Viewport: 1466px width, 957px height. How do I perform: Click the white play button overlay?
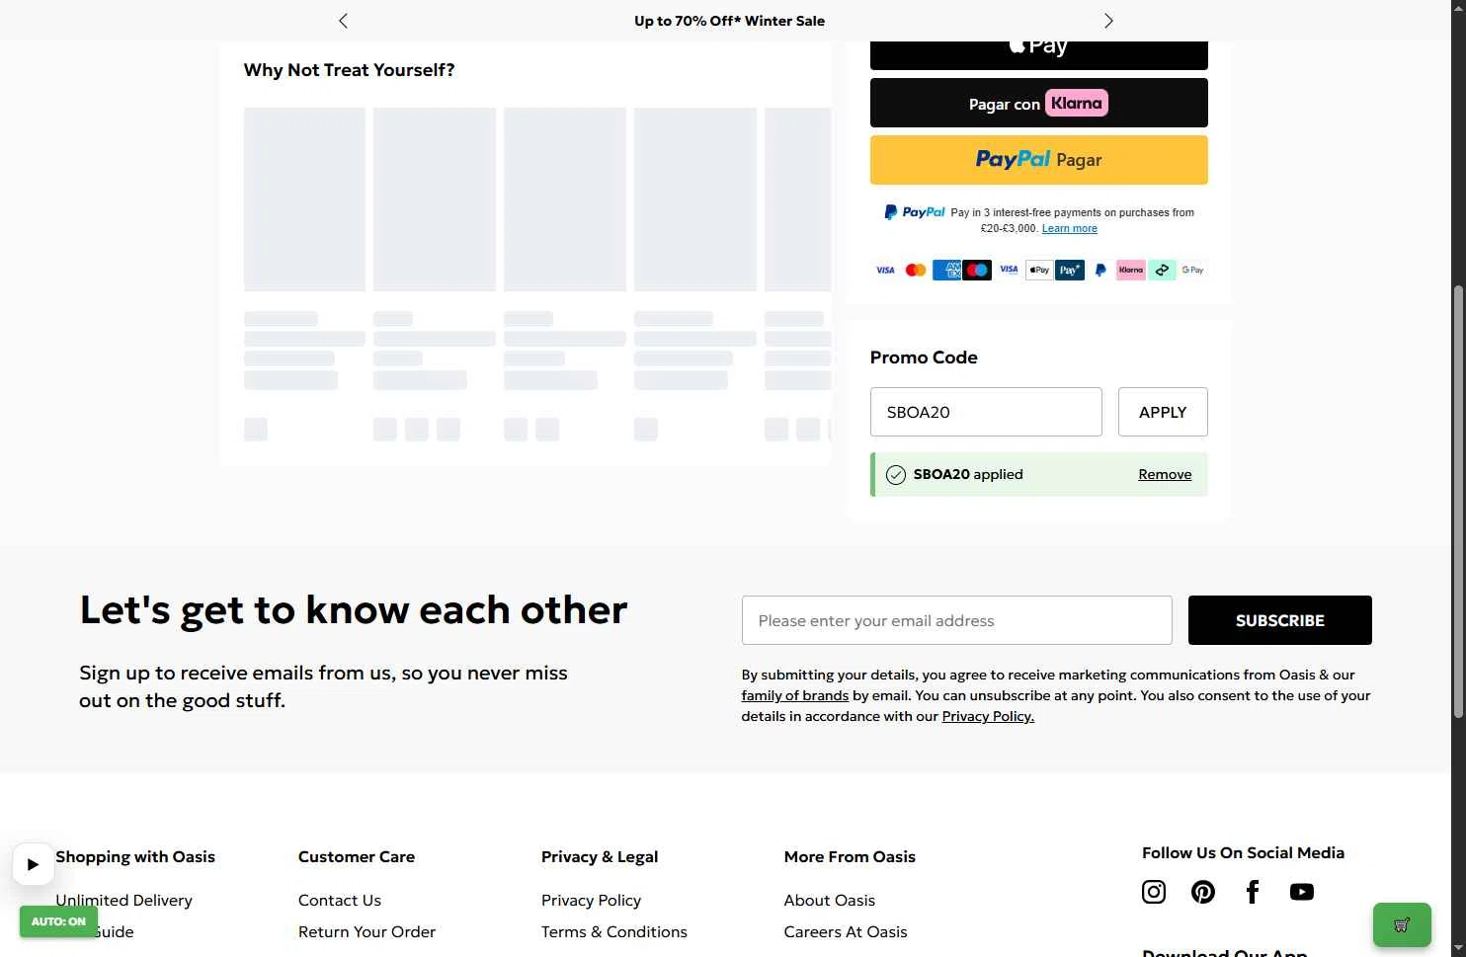click(33, 864)
